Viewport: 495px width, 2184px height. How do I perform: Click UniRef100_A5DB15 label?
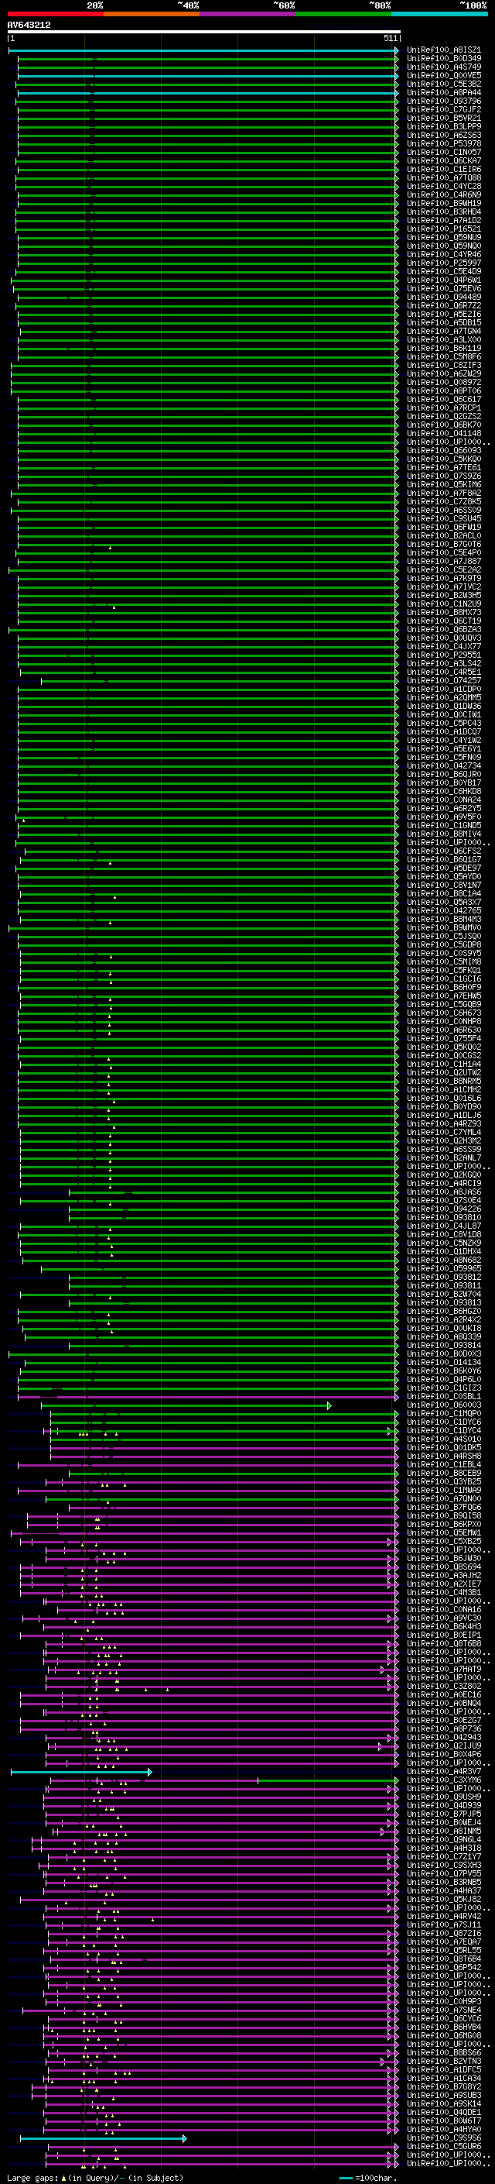(x=443, y=322)
